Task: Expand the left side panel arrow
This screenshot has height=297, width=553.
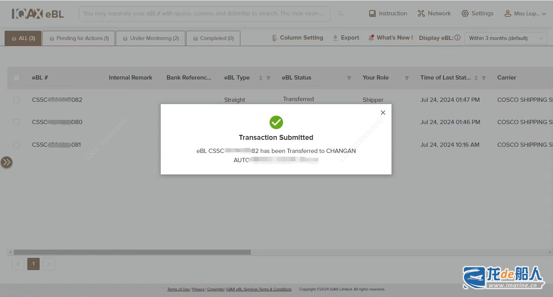Action: pyautogui.click(x=7, y=162)
